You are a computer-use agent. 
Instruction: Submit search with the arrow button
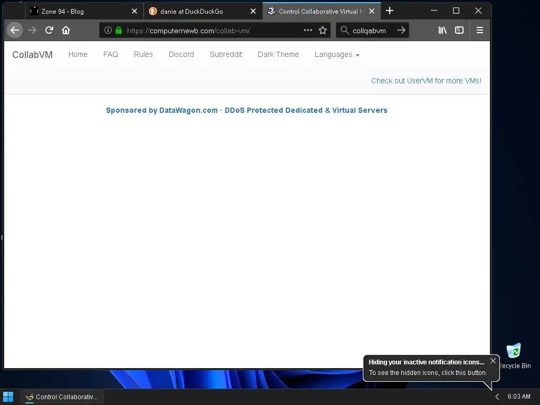tap(401, 30)
